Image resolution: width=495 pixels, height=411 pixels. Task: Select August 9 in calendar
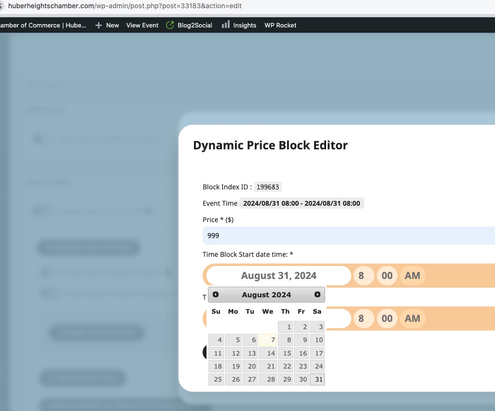pyautogui.click(x=301, y=340)
